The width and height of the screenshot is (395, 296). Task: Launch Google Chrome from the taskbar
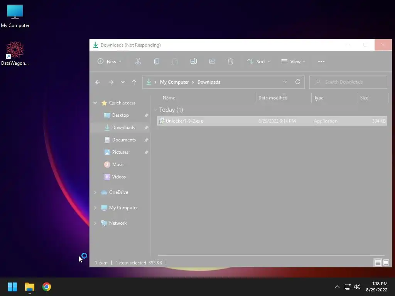(x=47, y=287)
